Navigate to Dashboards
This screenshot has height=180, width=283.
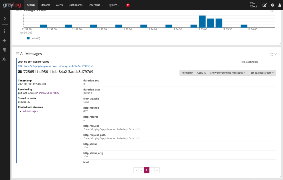pos(75,5)
